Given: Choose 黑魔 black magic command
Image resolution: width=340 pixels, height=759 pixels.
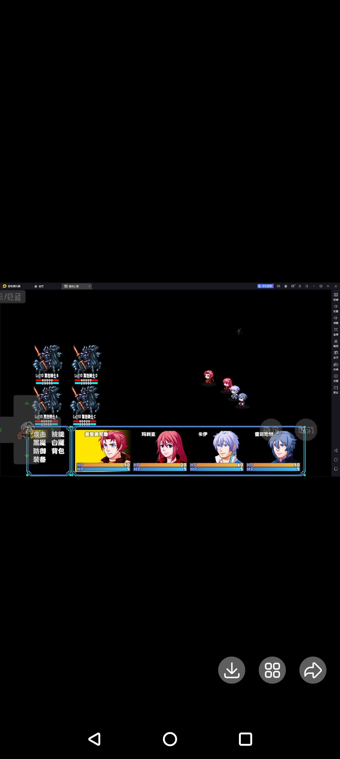Looking at the screenshot, I should (x=40, y=443).
